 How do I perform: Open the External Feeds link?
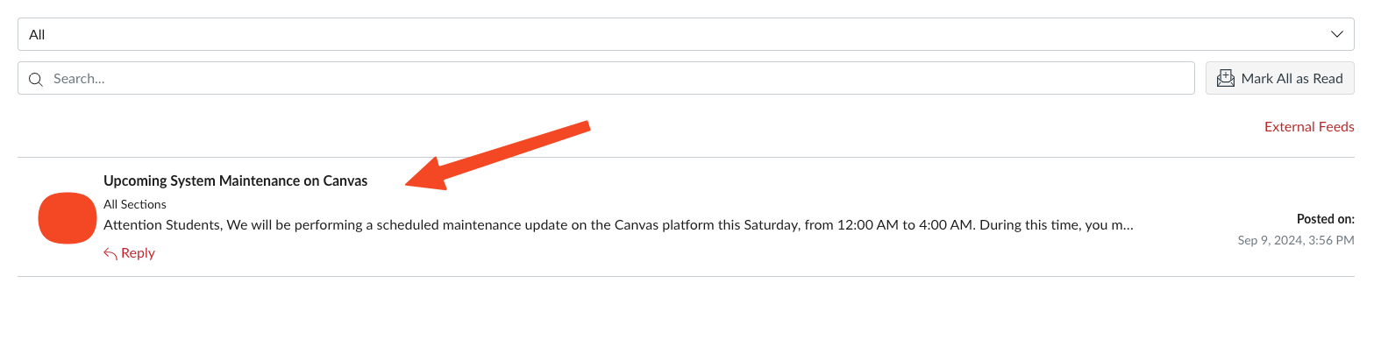pyautogui.click(x=1308, y=127)
